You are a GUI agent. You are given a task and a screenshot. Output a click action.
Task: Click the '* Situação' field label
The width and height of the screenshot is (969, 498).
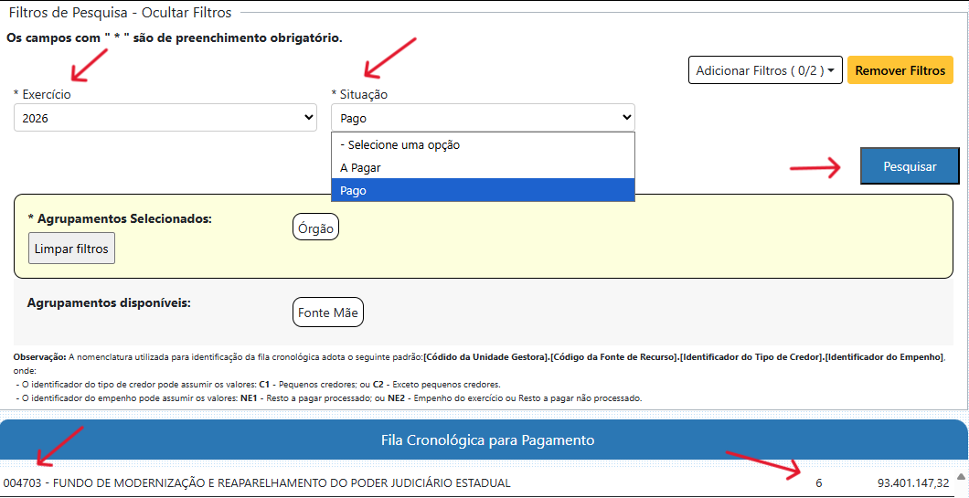[x=359, y=94]
